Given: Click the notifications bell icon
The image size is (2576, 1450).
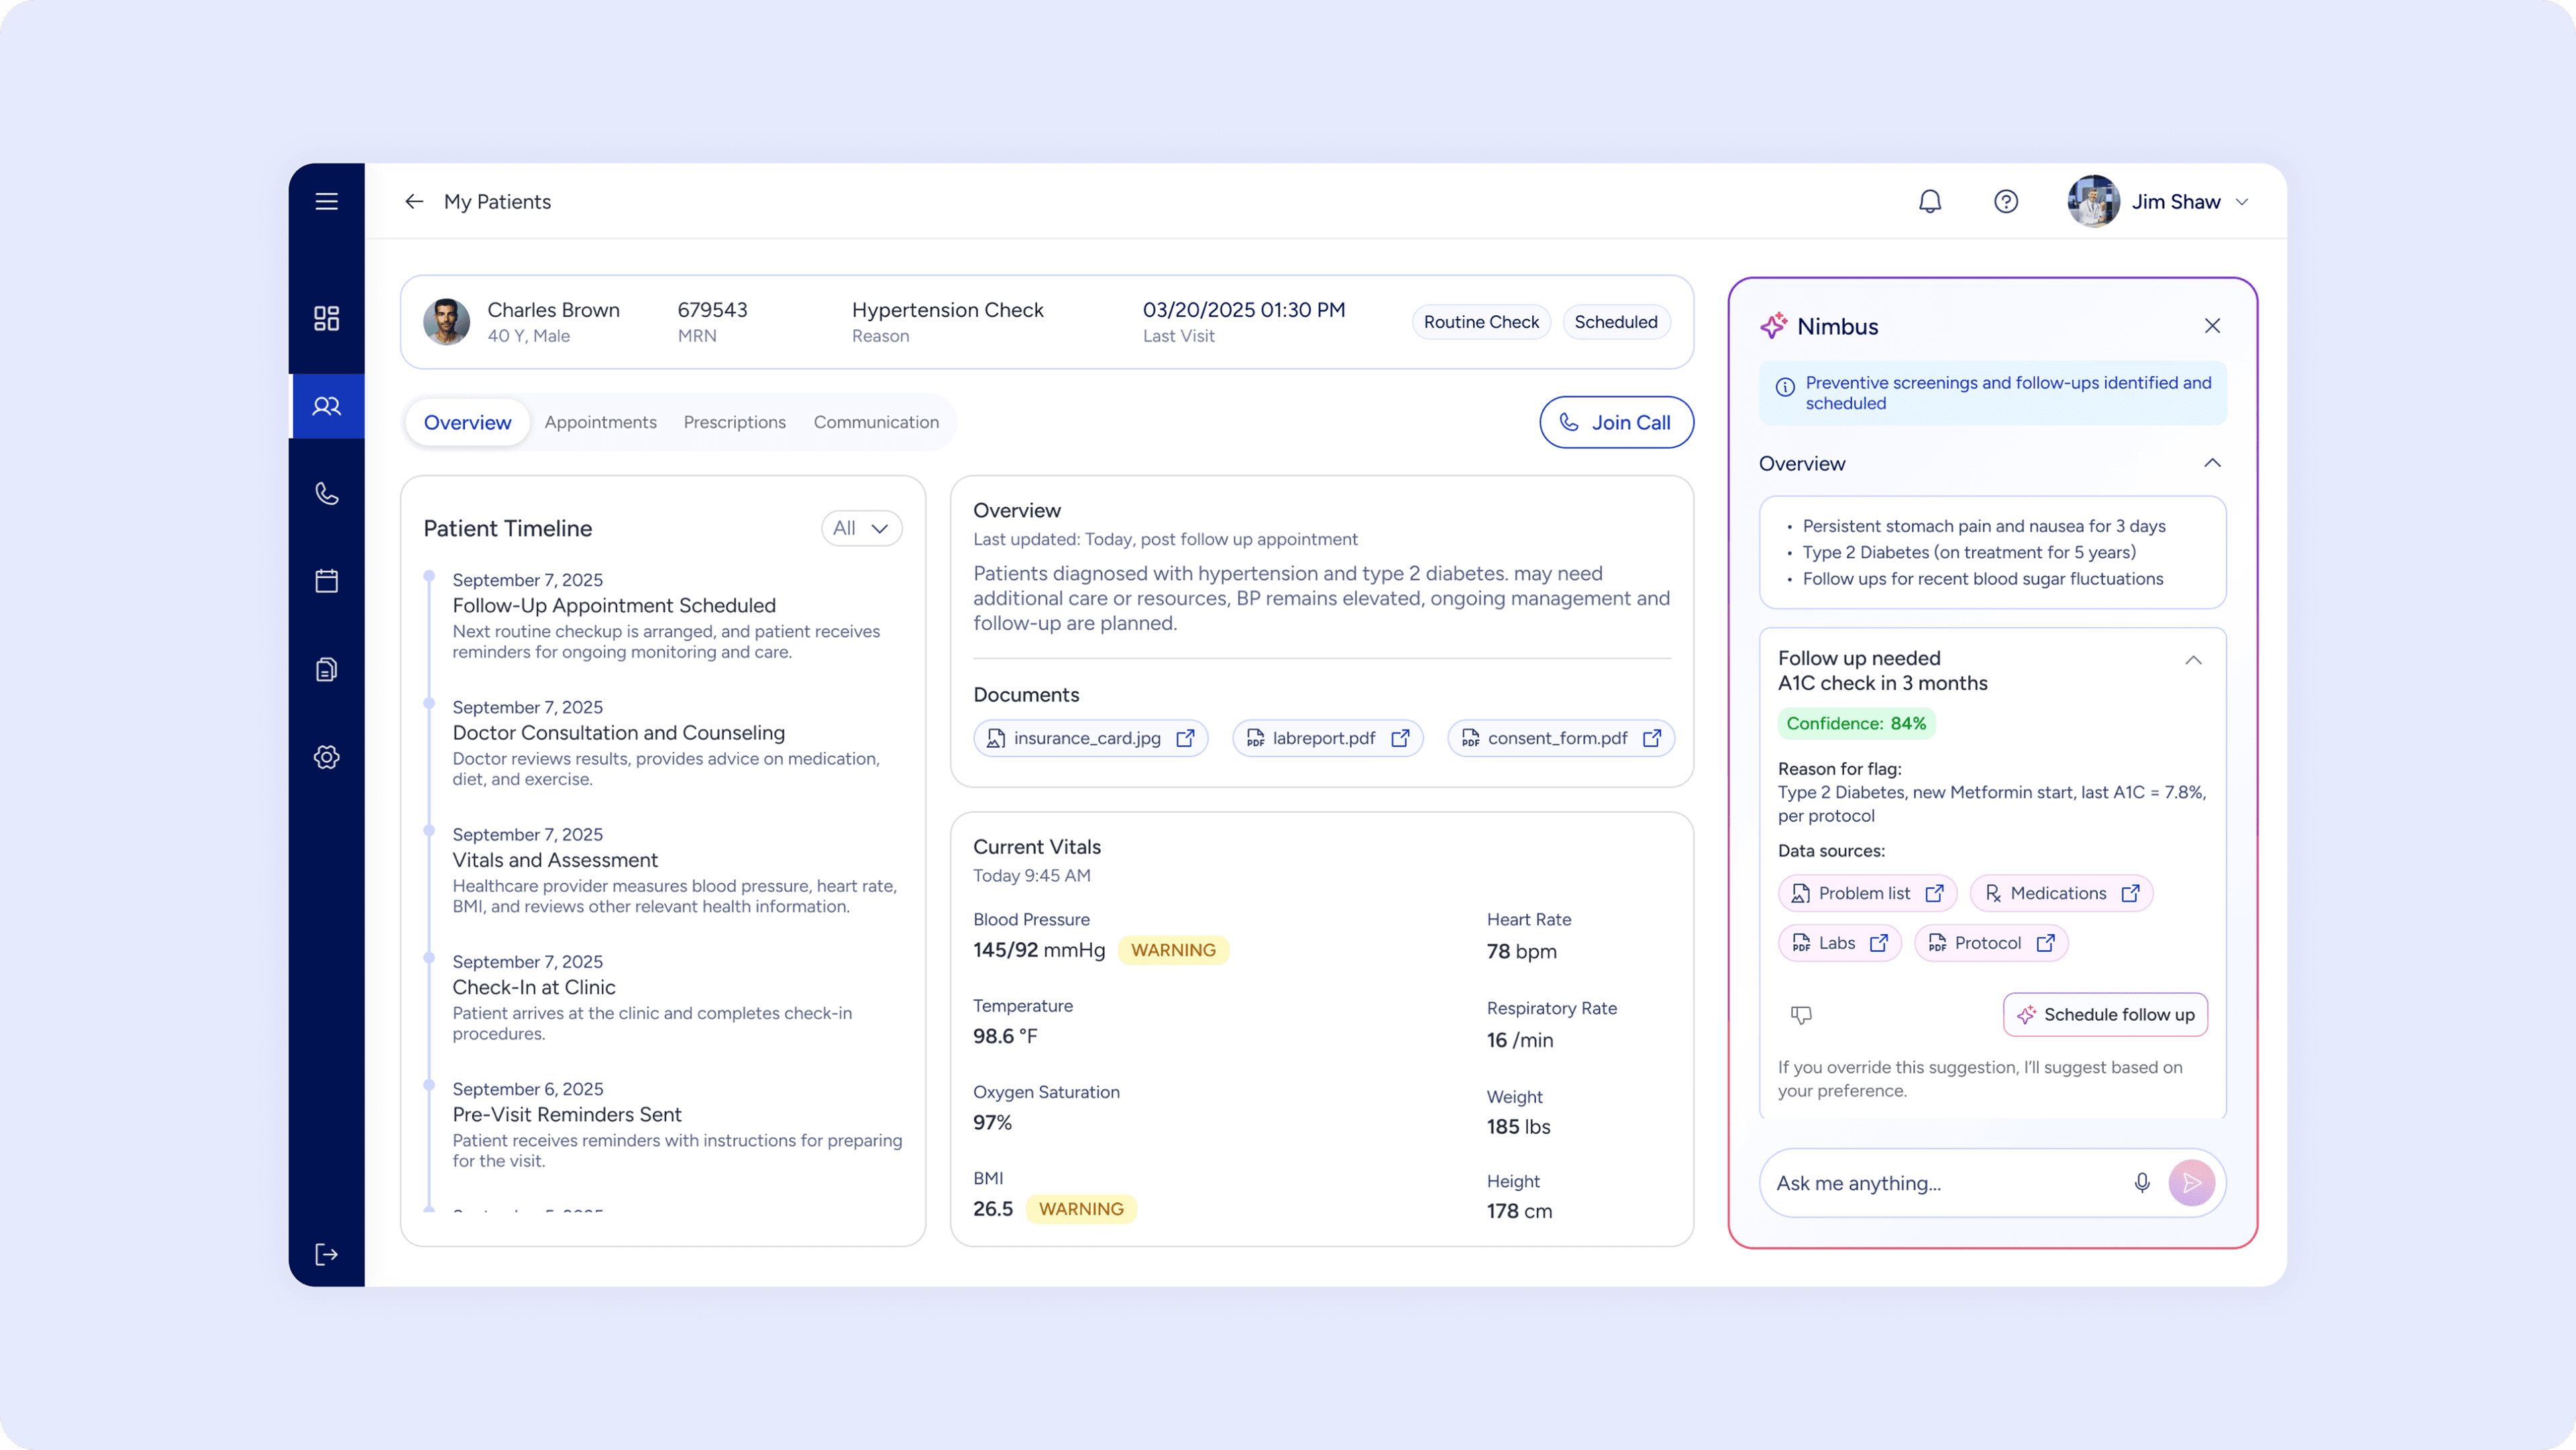Looking at the screenshot, I should 1929,202.
